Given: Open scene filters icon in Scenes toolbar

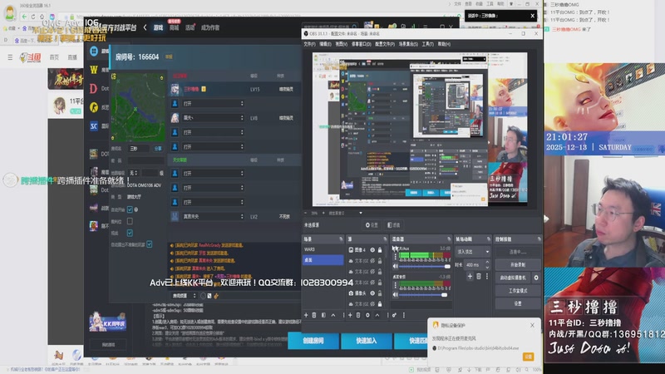Looking at the screenshot, I should coord(323,315).
